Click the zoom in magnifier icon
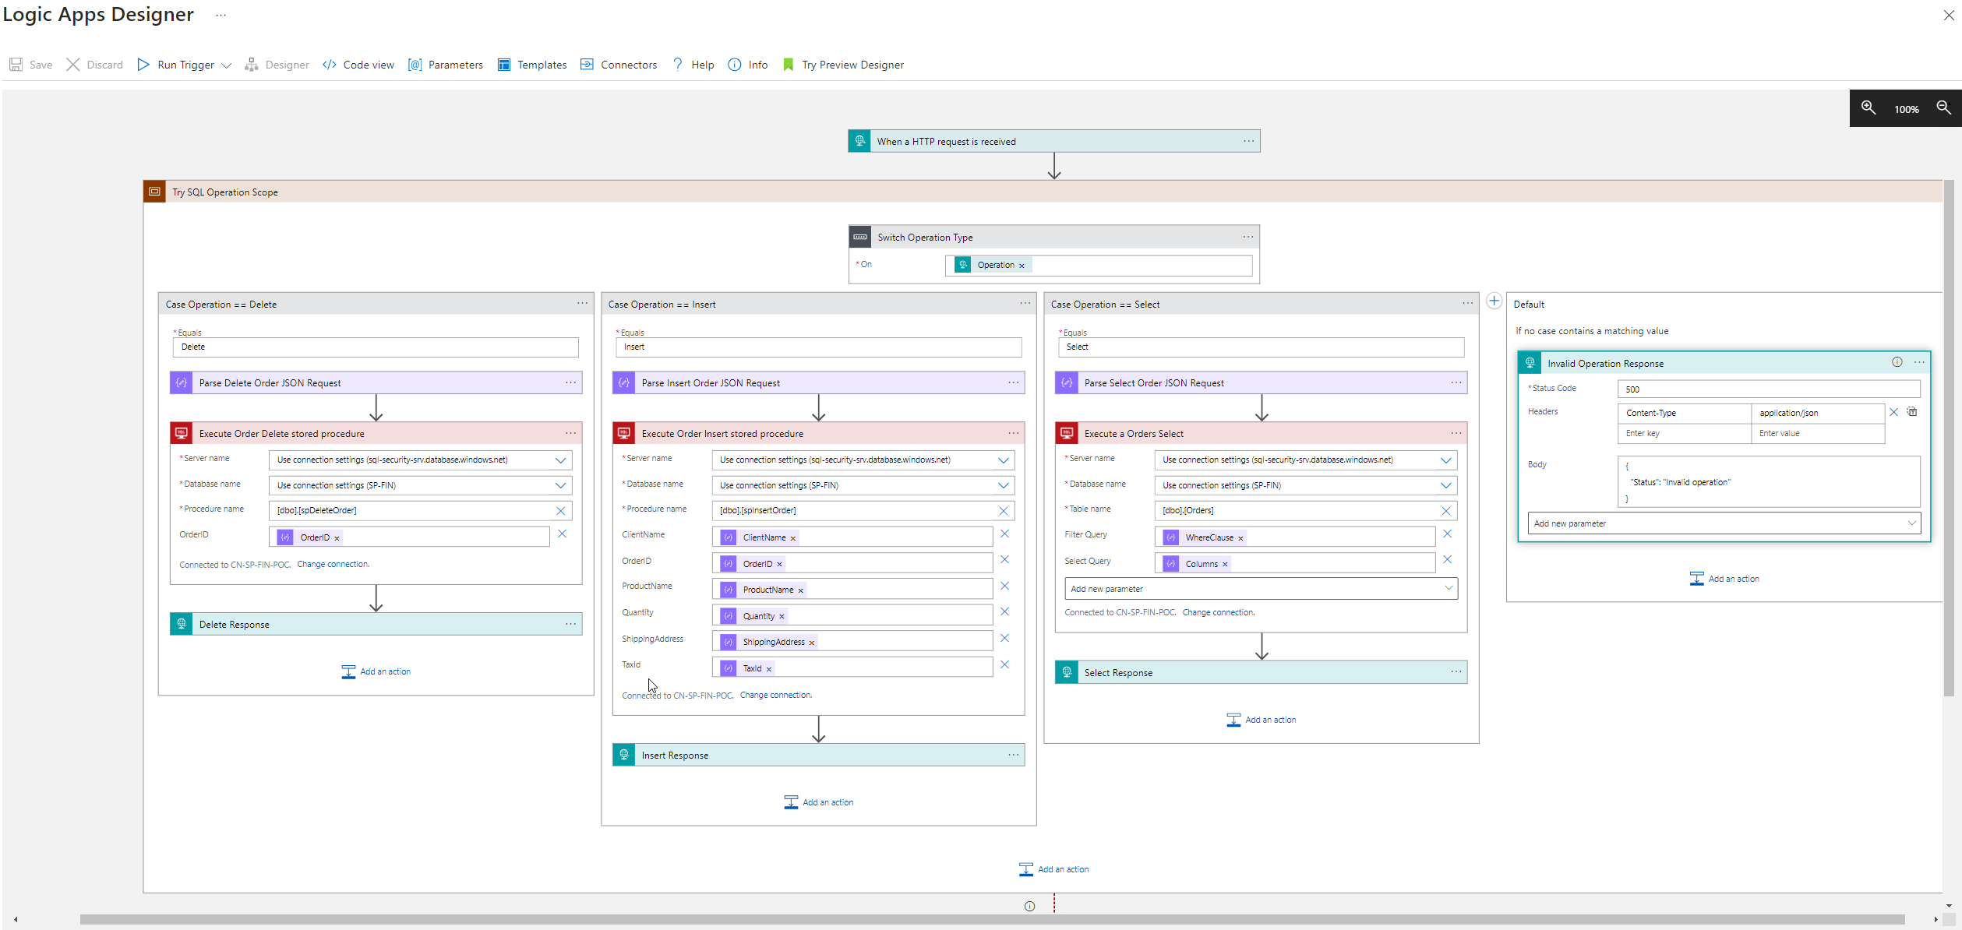The height and width of the screenshot is (930, 1962). pyautogui.click(x=1868, y=107)
